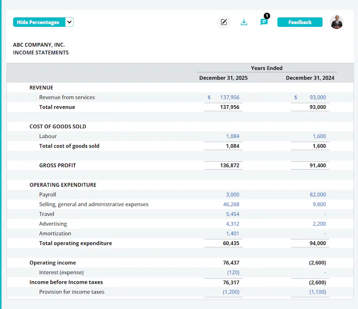Click the Hide Percentages button
This screenshot has height=309, width=358.
(x=39, y=22)
